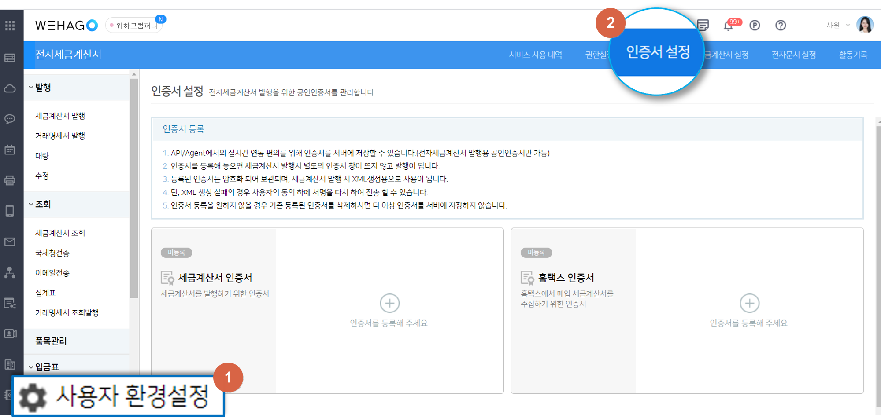Open 서비스 사용 내역 tab
The width and height of the screenshot is (881, 418).
[x=535, y=55]
